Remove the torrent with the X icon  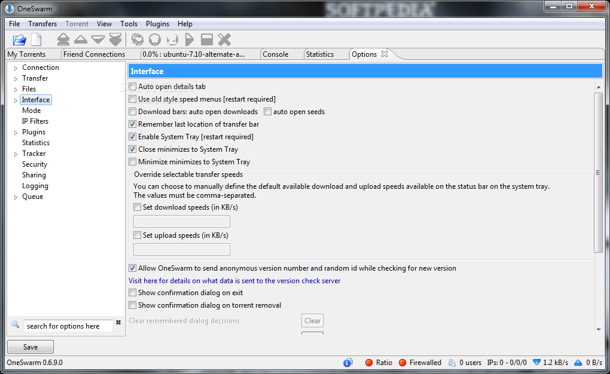[224, 39]
